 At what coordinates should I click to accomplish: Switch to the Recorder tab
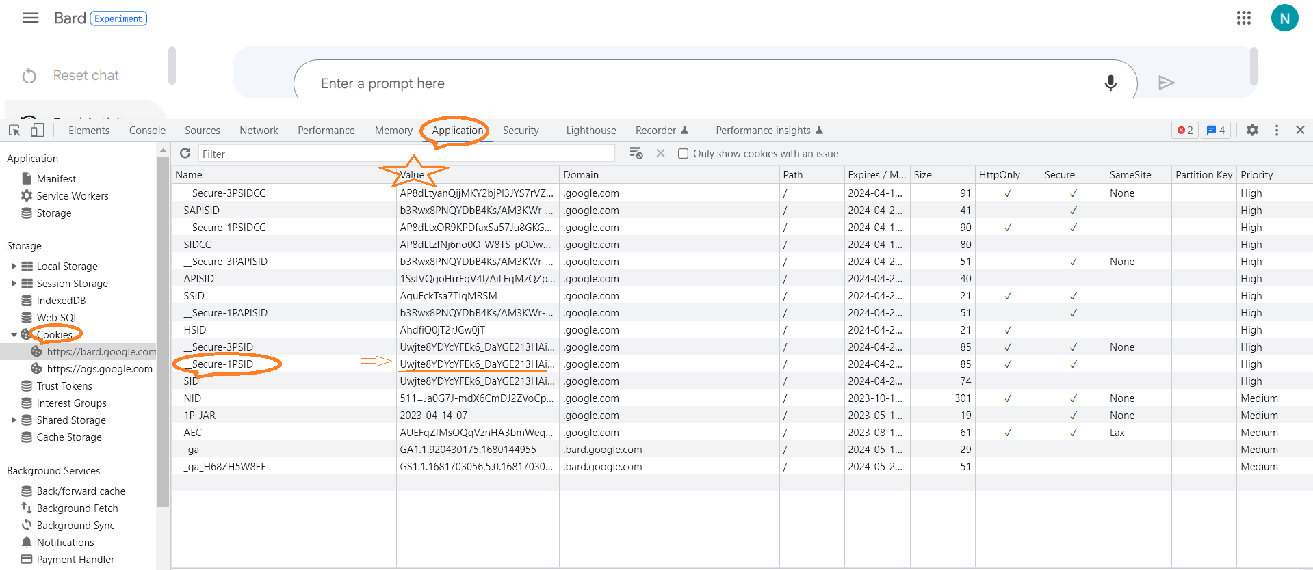click(x=662, y=130)
